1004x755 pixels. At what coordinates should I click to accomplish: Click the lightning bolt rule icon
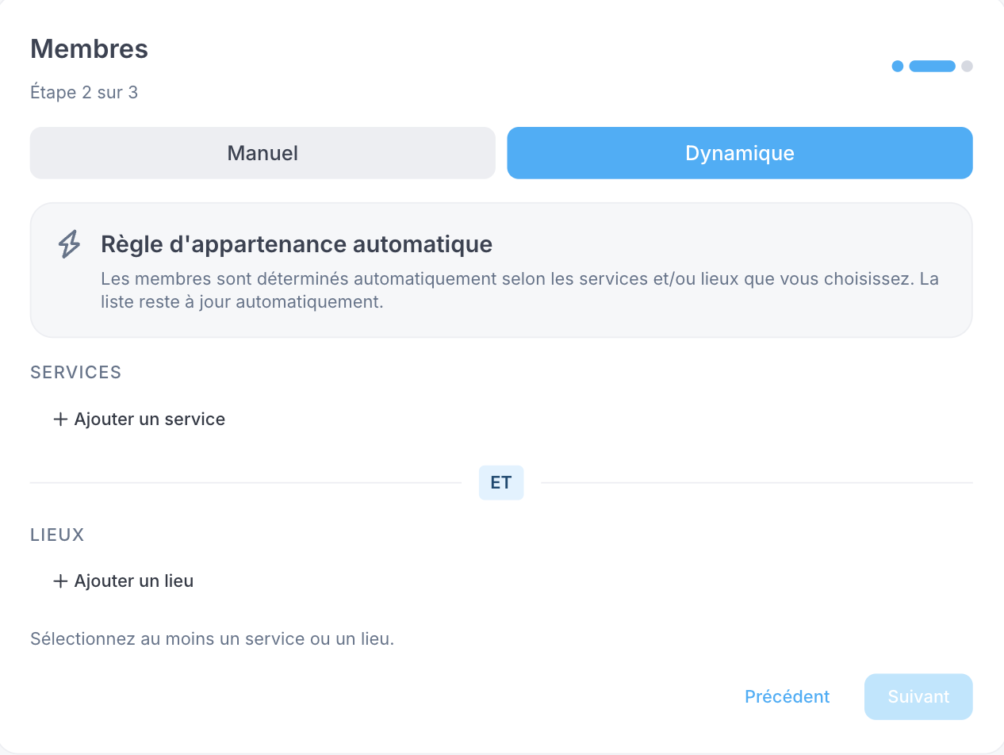coord(70,244)
